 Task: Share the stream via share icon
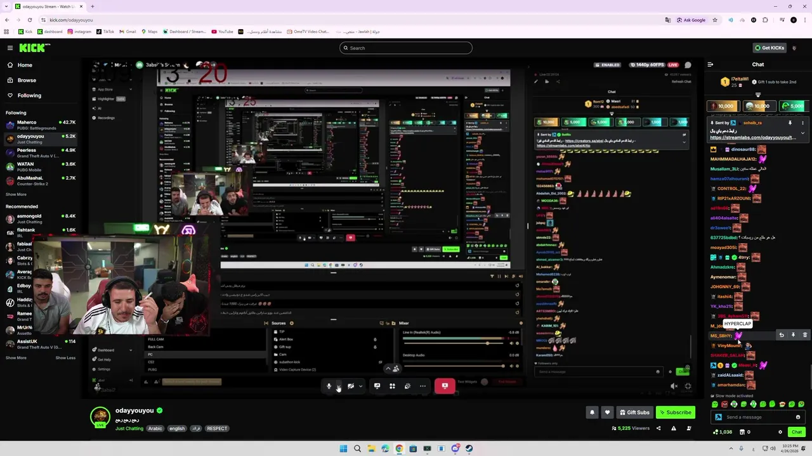coord(658,429)
